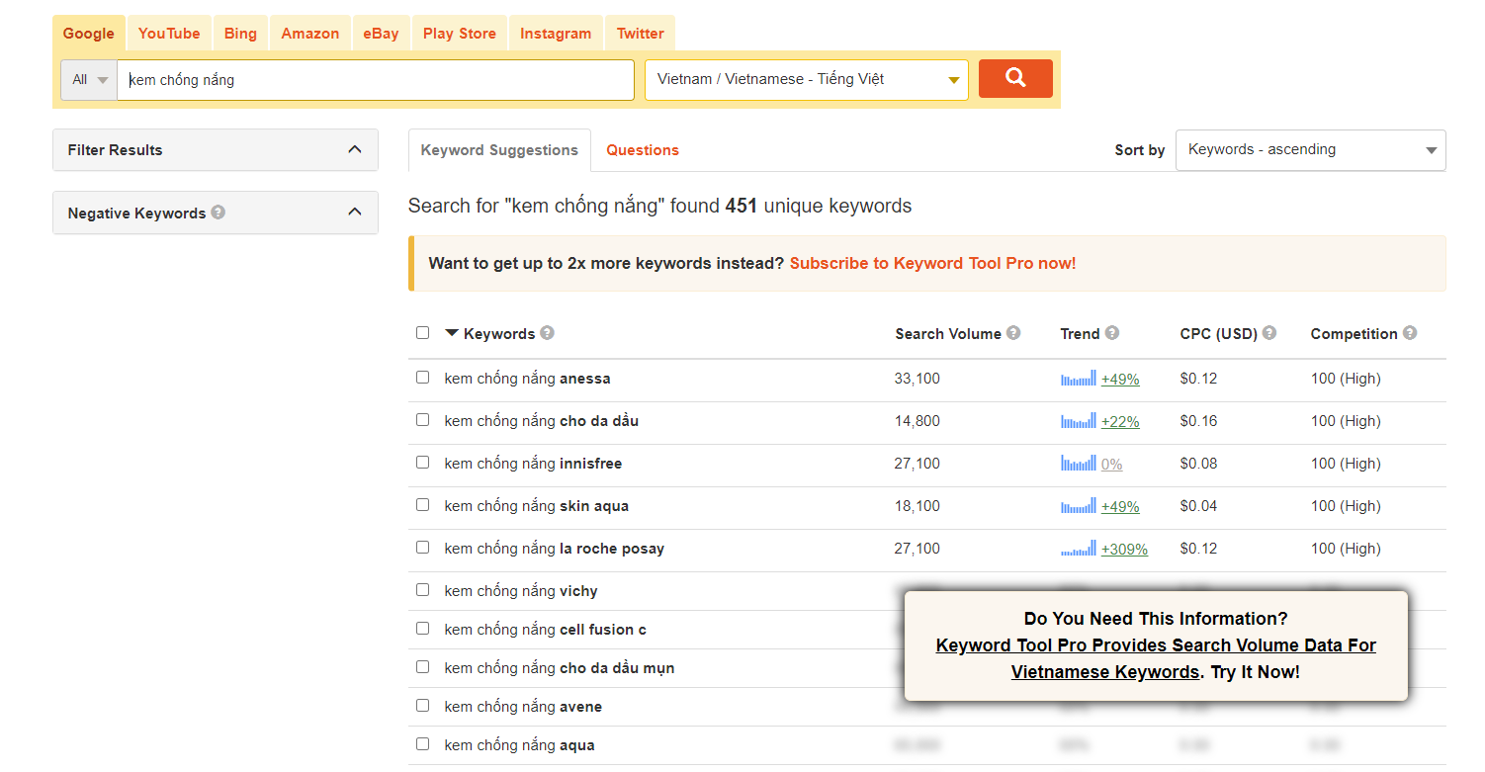Click keyword text kem chống nắng vichy
This screenshot has height=772, width=1485.
(521, 591)
